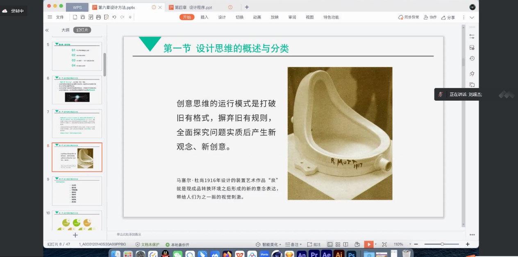Switch to 第四章 设计程序.ppt document tab
518x257 pixels.
coord(193,7)
